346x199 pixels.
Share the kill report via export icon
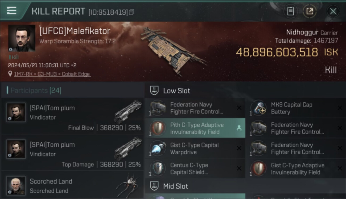point(310,11)
